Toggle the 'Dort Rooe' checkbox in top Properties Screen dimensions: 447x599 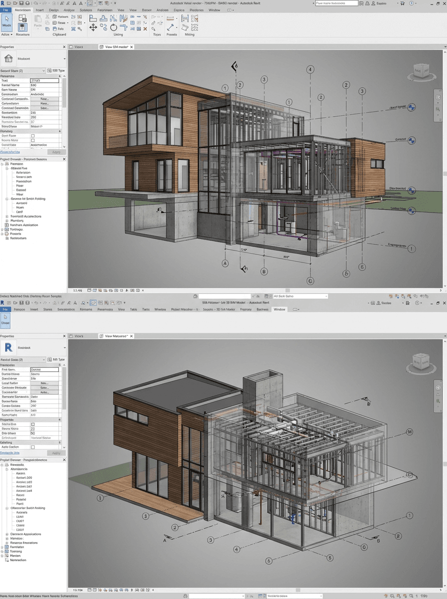(33, 136)
